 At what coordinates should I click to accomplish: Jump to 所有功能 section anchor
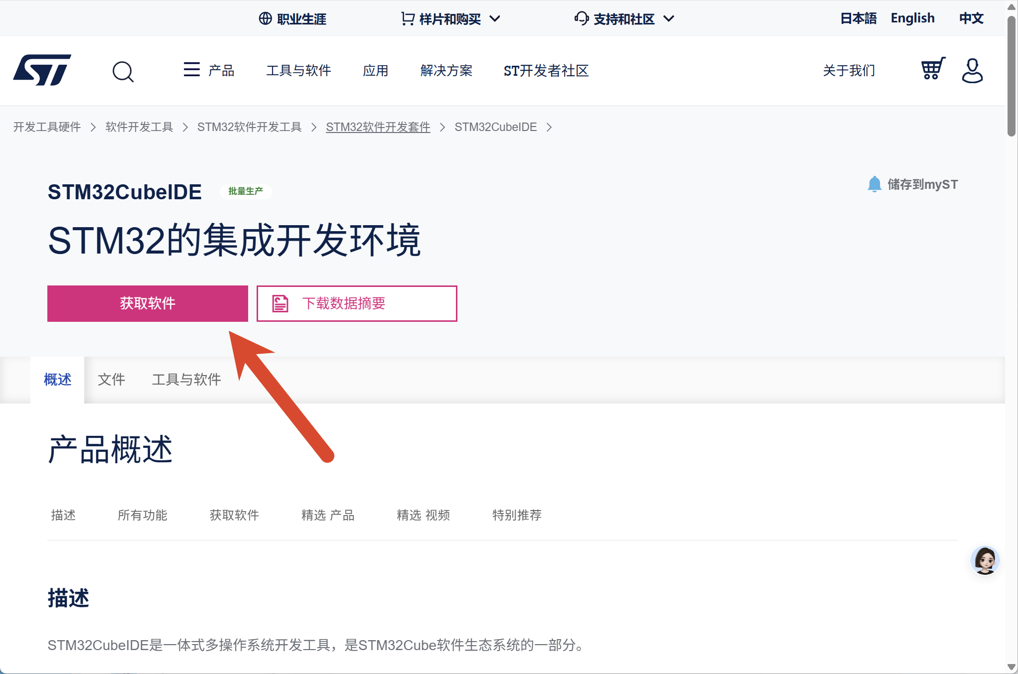point(143,515)
